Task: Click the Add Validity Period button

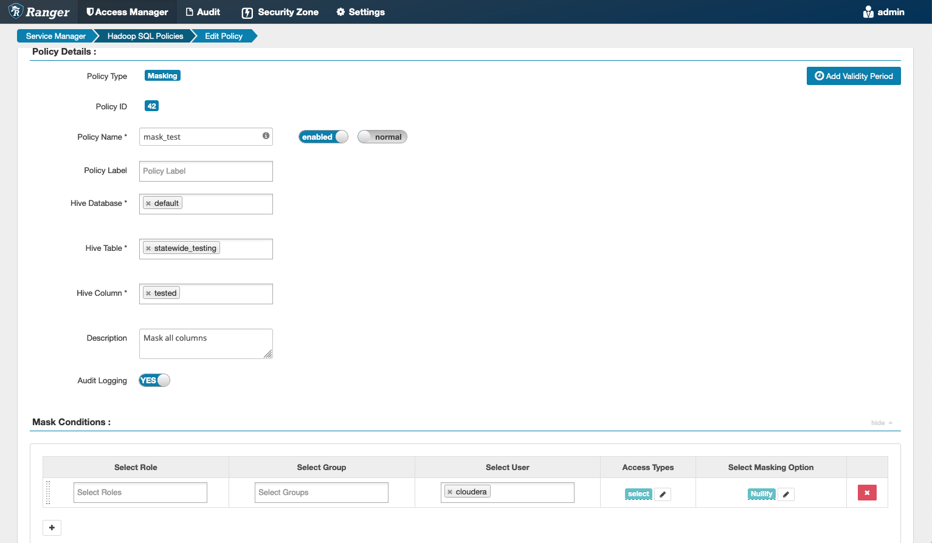Action: pos(853,75)
